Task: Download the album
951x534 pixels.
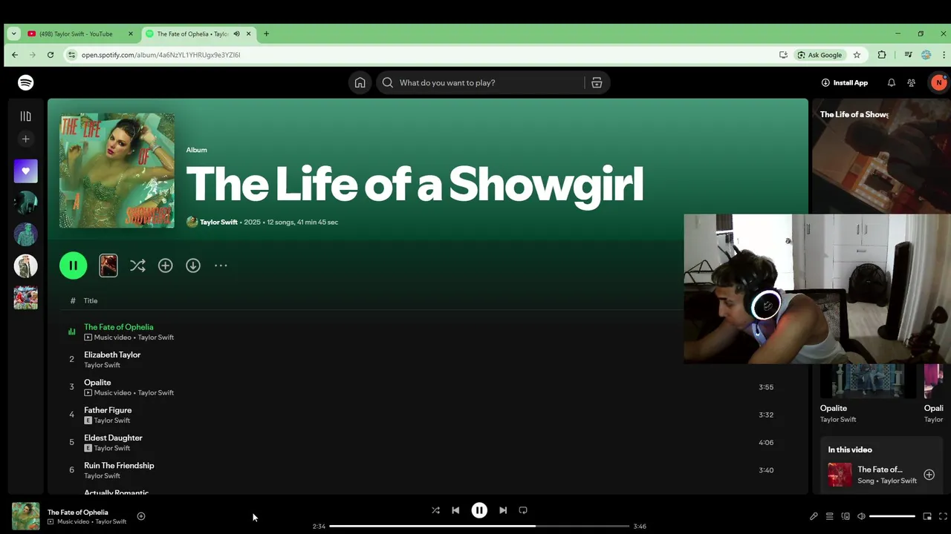Action: point(193,266)
